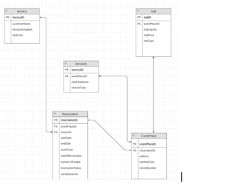This screenshot has width=226, height=194.
Task: Click the FK marker beside eventPlaceID in Services
Action: (x=67, y=76)
